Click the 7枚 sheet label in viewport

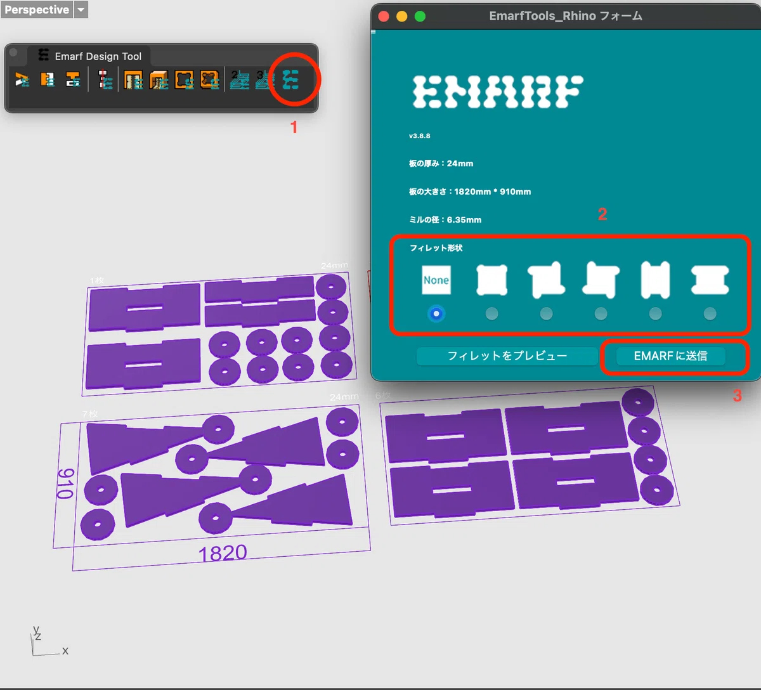tap(90, 413)
